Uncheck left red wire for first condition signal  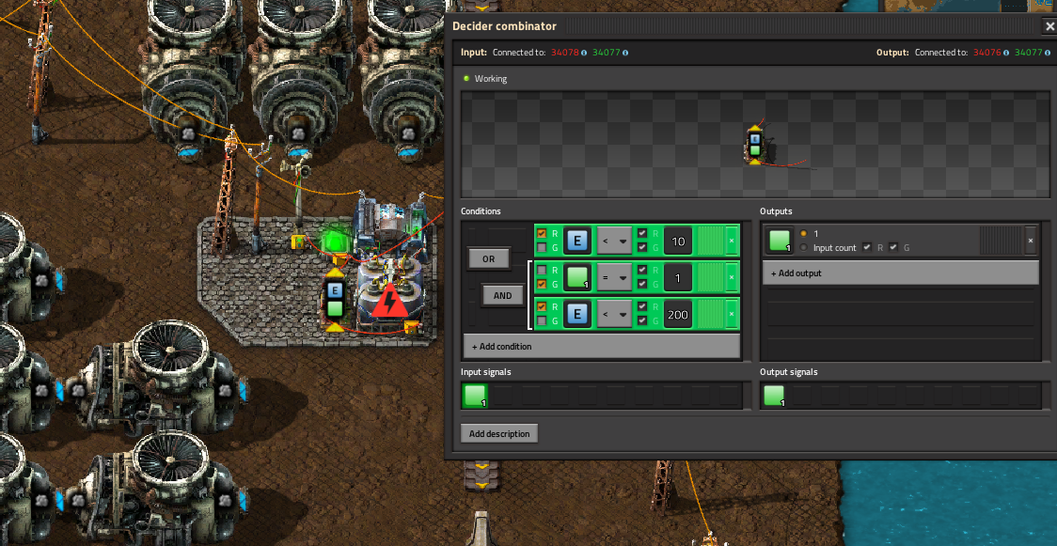tap(542, 234)
